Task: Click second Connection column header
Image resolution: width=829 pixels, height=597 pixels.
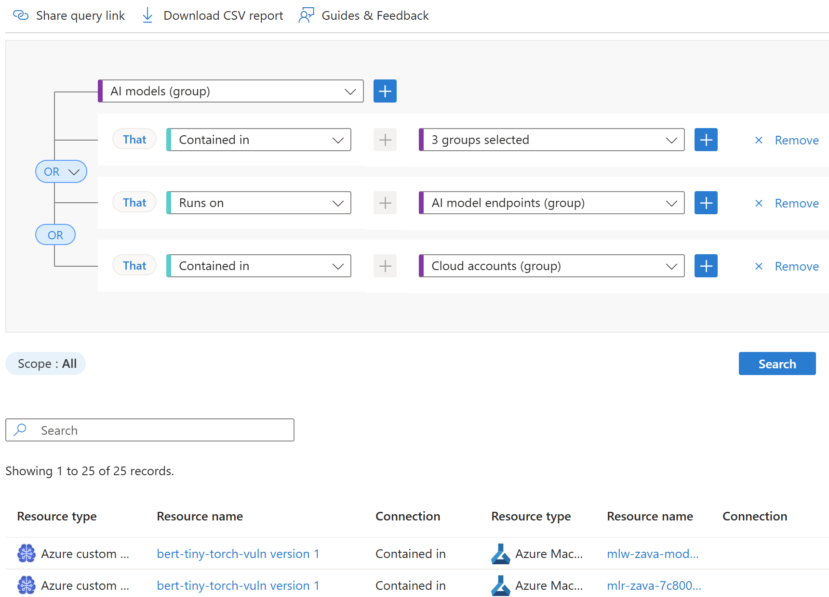Action: click(x=755, y=516)
